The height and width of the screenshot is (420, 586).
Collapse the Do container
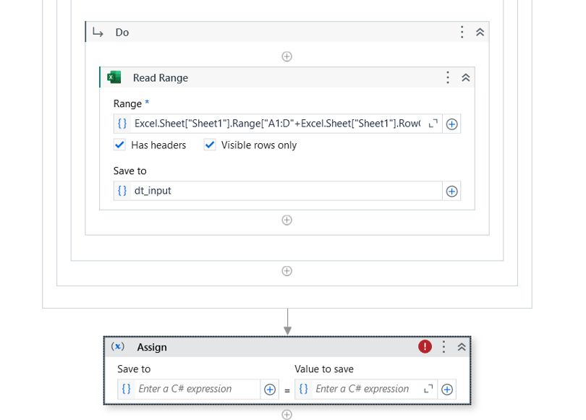click(480, 32)
